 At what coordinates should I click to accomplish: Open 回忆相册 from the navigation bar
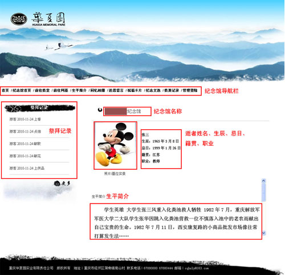97,90
